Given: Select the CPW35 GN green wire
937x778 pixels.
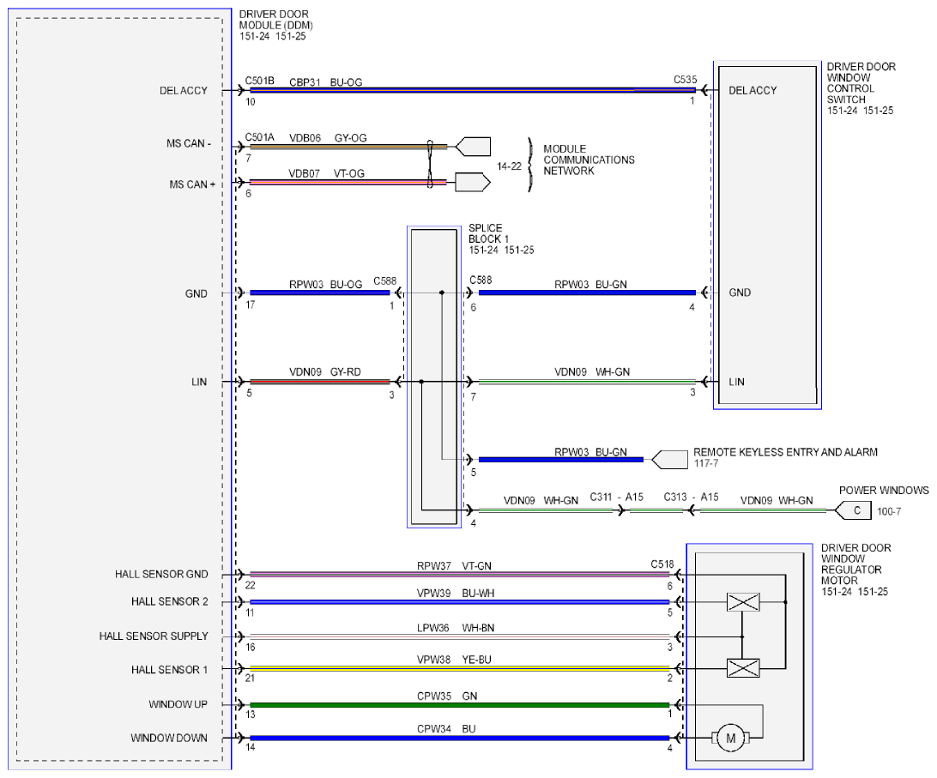Looking at the screenshot, I should (460, 705).
